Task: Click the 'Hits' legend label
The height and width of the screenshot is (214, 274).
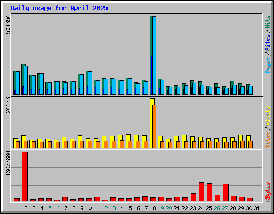Action: [268, 22]
